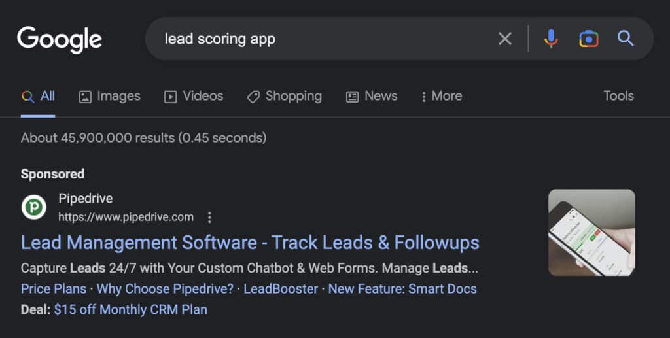Image resolution: width=670 pixels, height=338 pixels.
Task: Open the Tools options
Action: 618,96
